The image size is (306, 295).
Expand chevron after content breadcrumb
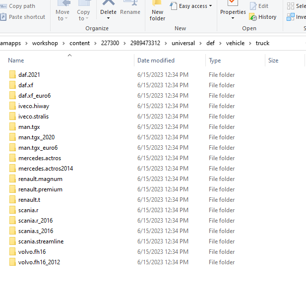[x=95, y=43]
